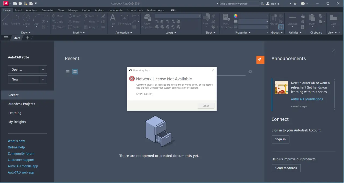Click the search magnifier icon

point(262,3)
